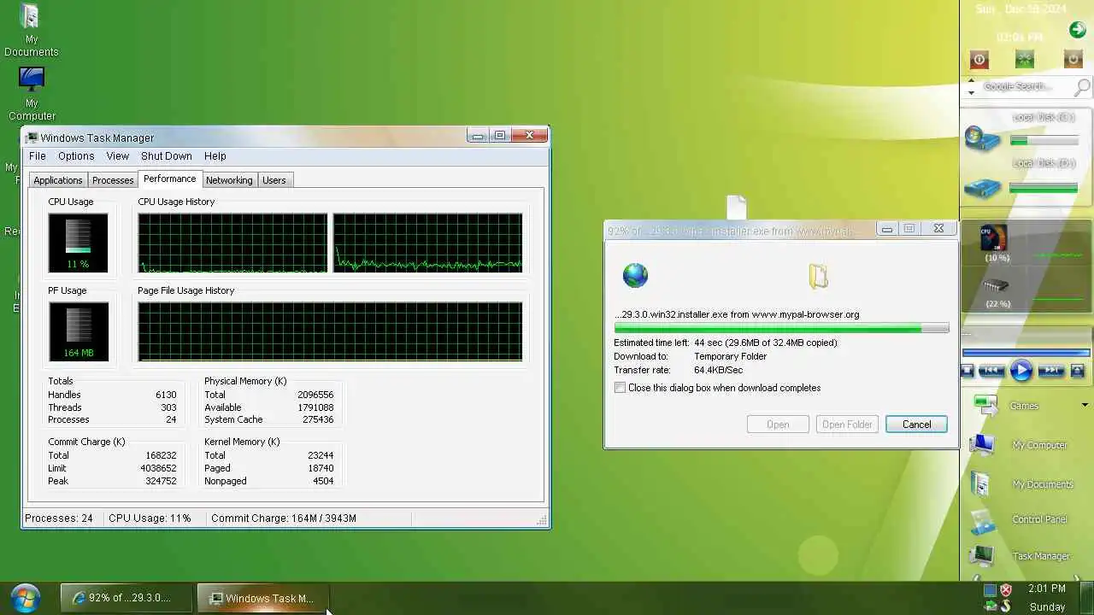The image size is (1094, 615).
Task: Open My Documents from sidebar shortcuts
Action: [x=981, y=483]
